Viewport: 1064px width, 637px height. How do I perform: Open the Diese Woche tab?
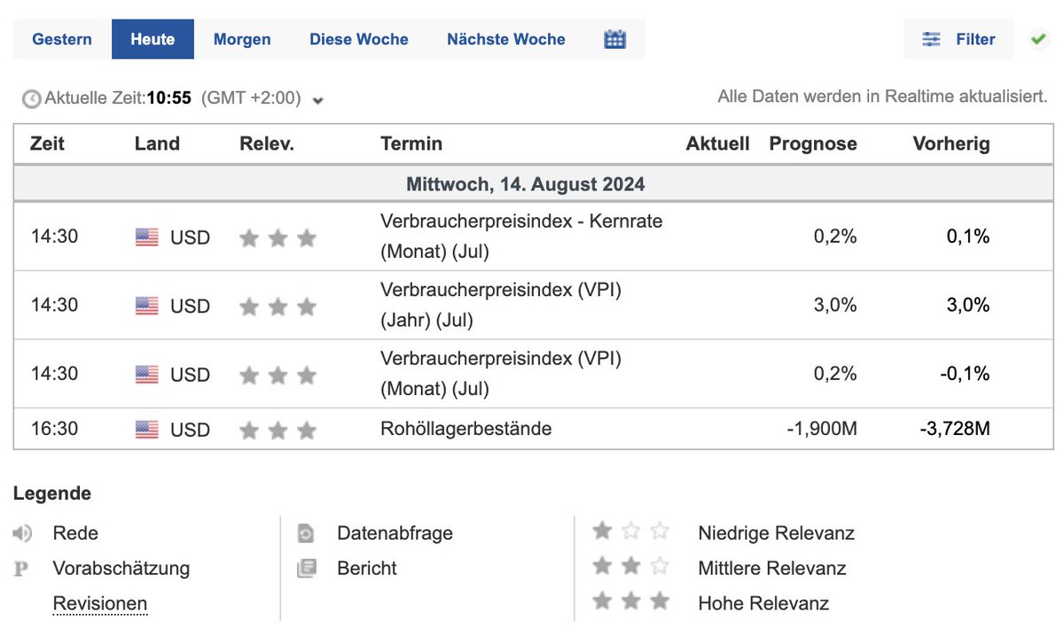359,39
